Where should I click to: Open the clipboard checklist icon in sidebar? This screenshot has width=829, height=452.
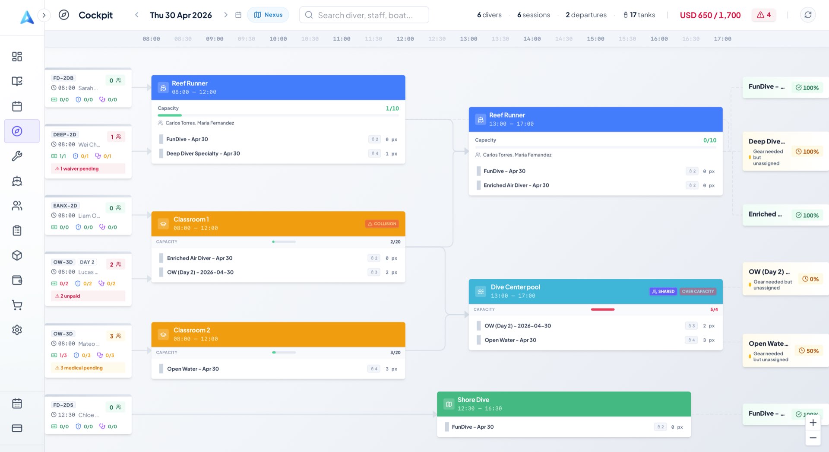point(17,231)
